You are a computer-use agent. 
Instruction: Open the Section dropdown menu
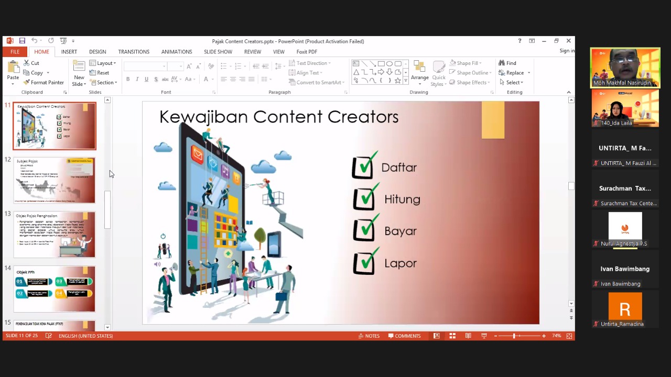(103, 83)
